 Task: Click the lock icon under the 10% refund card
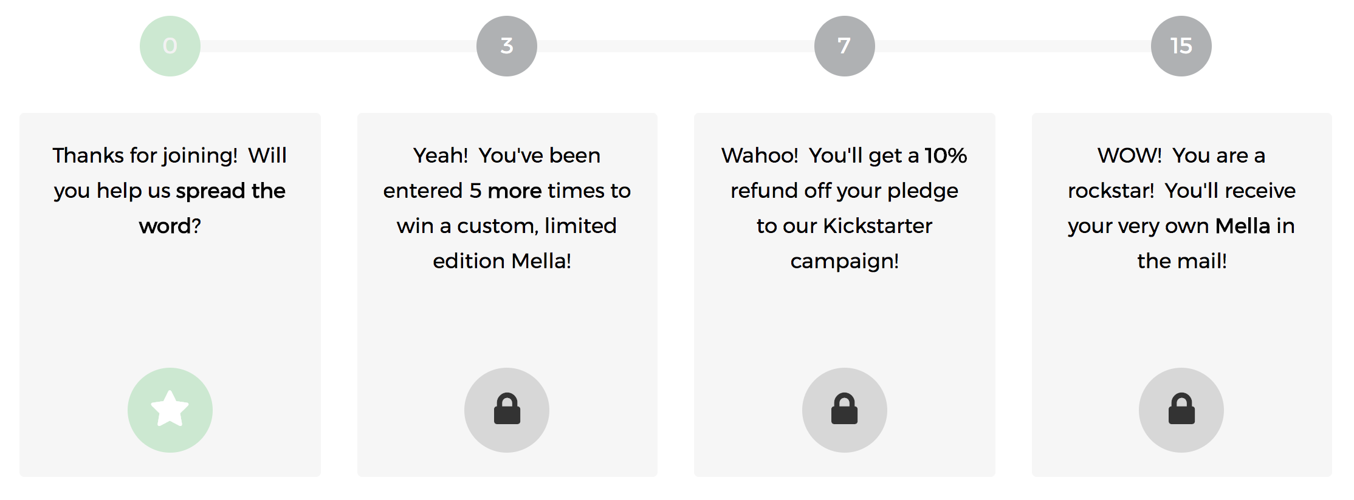pos(844,410)
